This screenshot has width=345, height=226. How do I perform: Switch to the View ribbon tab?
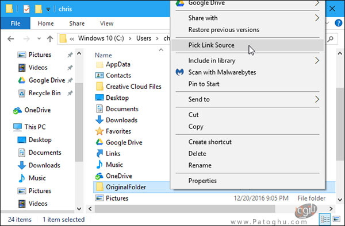pyautogui.click(x=107, y=24)
